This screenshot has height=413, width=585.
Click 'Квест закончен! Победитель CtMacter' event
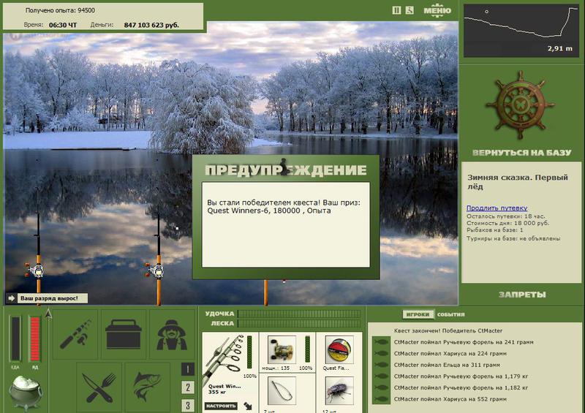point(448,330)
